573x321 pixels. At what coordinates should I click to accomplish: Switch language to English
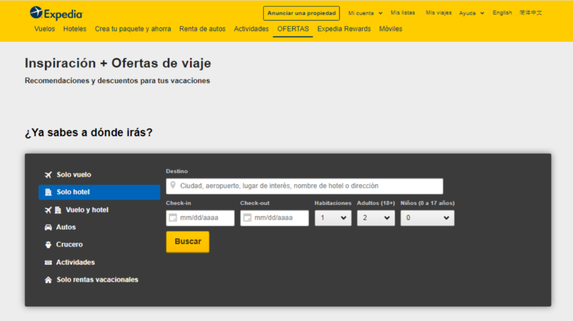coord(502,13)
